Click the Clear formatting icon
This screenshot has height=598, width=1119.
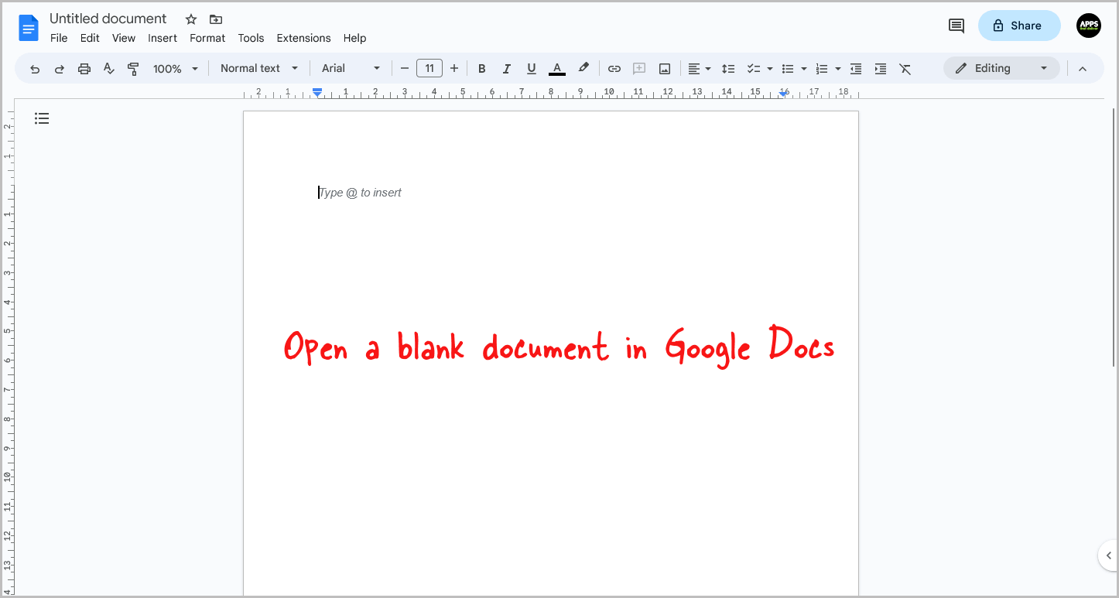click(905, 69)
